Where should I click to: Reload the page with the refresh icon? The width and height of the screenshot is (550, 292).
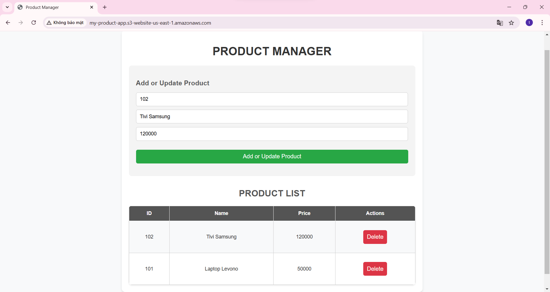point(34,23)
